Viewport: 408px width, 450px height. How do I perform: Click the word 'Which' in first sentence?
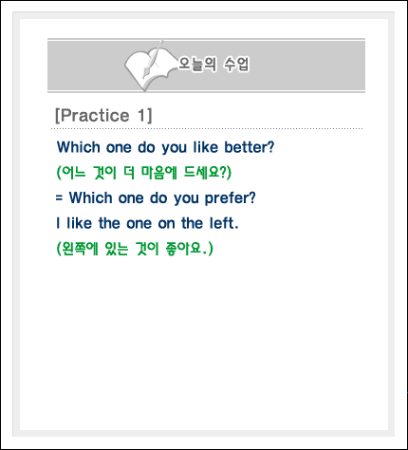79,147
